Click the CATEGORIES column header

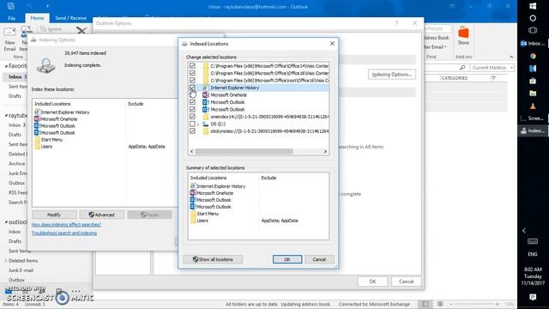click(x=455, y=78)
